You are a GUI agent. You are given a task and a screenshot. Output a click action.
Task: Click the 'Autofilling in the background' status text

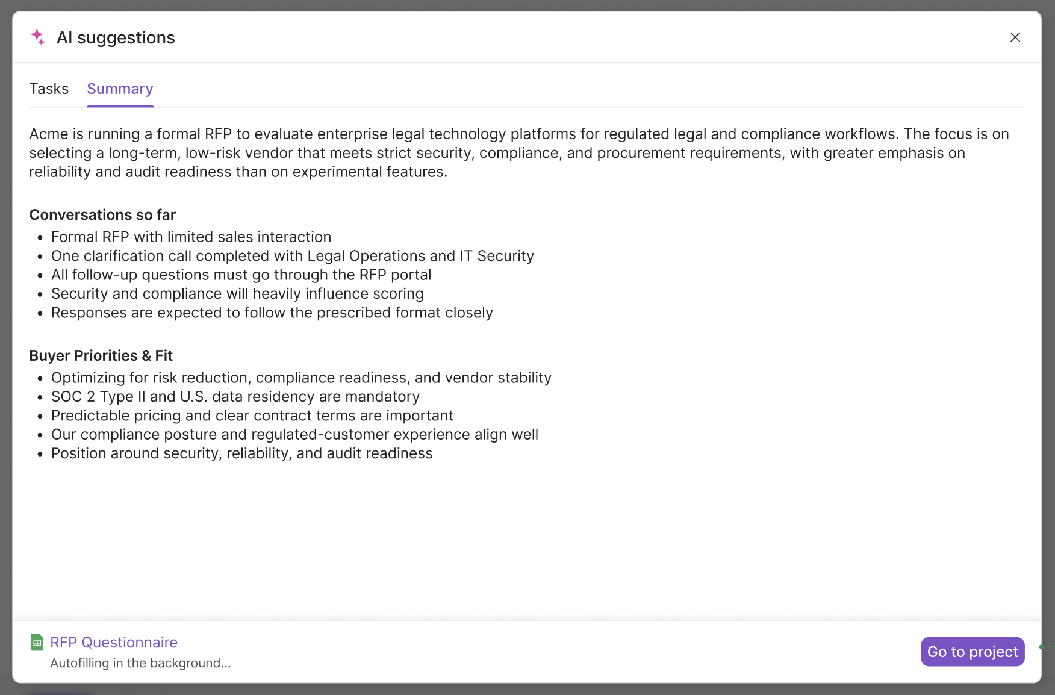click(x=140, y=663)
